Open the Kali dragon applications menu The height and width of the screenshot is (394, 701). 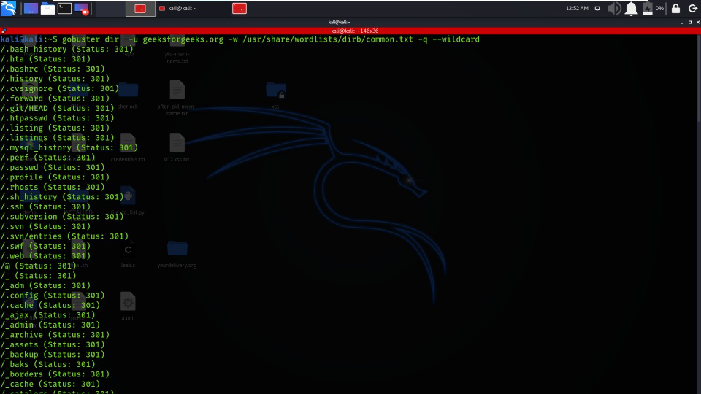click(9, 8)
